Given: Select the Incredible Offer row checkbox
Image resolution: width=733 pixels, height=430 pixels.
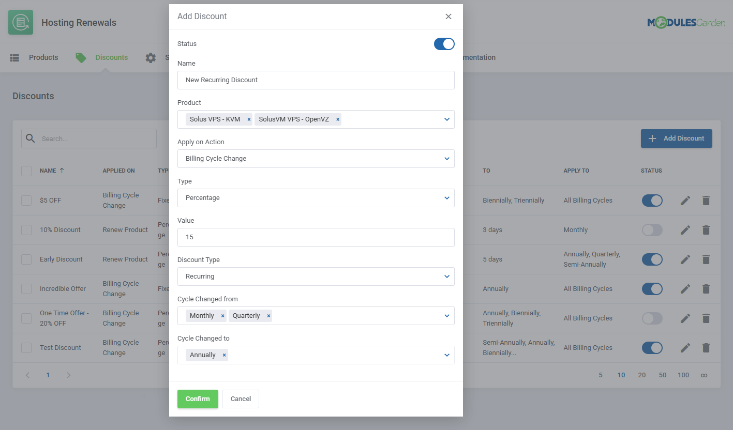Looking at the screenshot, I should coord(26,289).
